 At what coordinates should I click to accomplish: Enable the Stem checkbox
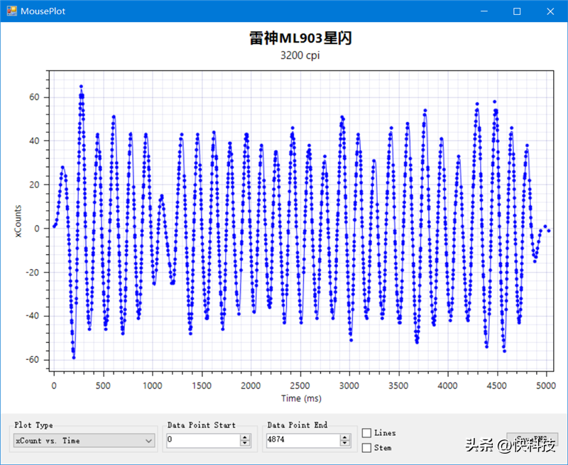[366, 448]
